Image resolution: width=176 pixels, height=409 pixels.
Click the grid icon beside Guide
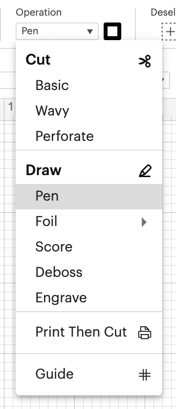[145, 375]
